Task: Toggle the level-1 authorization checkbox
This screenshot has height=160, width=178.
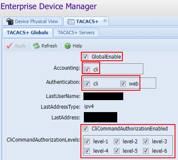Action: 87,142
